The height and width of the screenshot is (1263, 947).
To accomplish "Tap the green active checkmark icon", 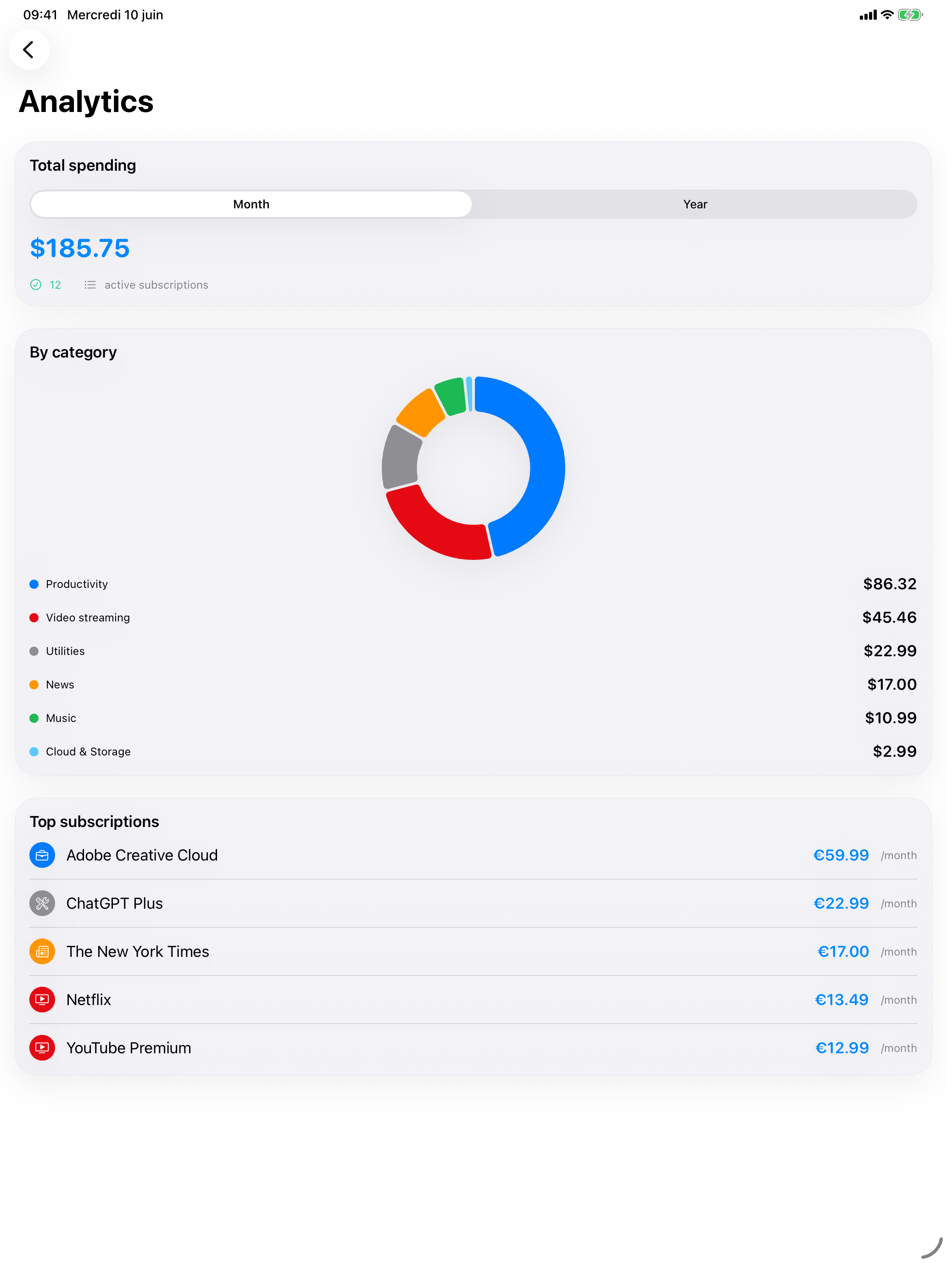I will (x=35, y=285).
